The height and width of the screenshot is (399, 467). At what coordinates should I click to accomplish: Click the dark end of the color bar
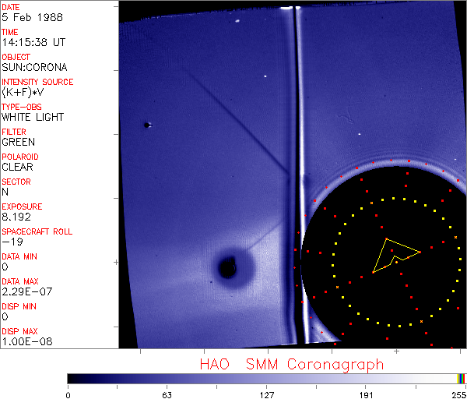click(72, 378)
